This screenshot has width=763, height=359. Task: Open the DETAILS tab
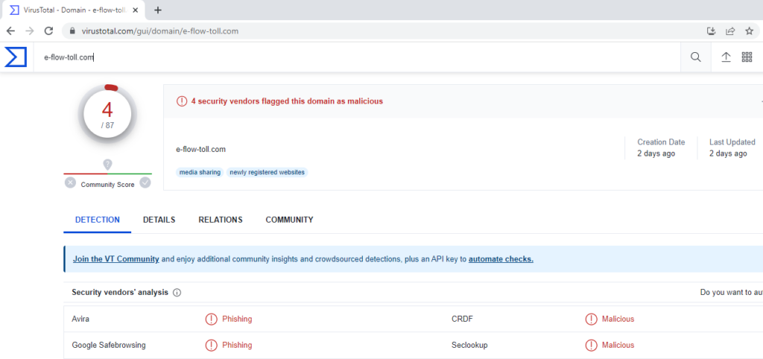click(x=159, y=220)
